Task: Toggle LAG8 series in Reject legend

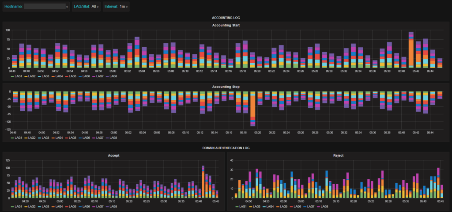Action: tap(323, 207)
